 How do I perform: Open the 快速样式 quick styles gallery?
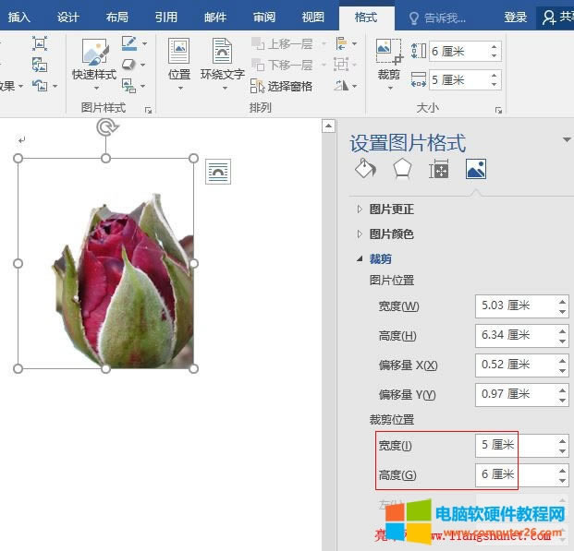click(94, 59)
